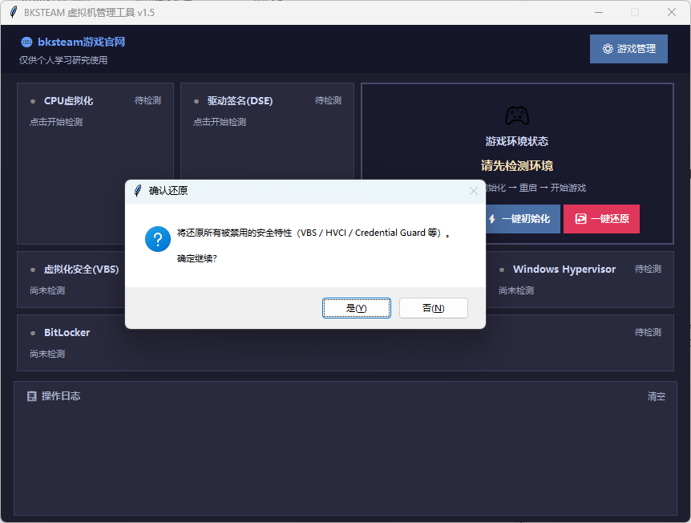Image resolution: width=691 pixels, height=523 pixels.
Task: Open 游戏管理 with the gear button
Action: pyautogui.click(x=628, y=49)
